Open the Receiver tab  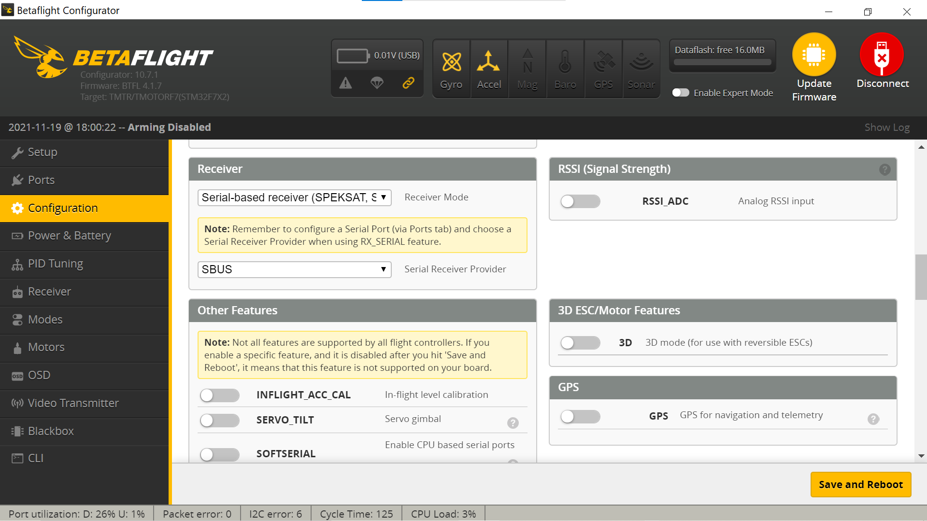[x=85, y=292]
